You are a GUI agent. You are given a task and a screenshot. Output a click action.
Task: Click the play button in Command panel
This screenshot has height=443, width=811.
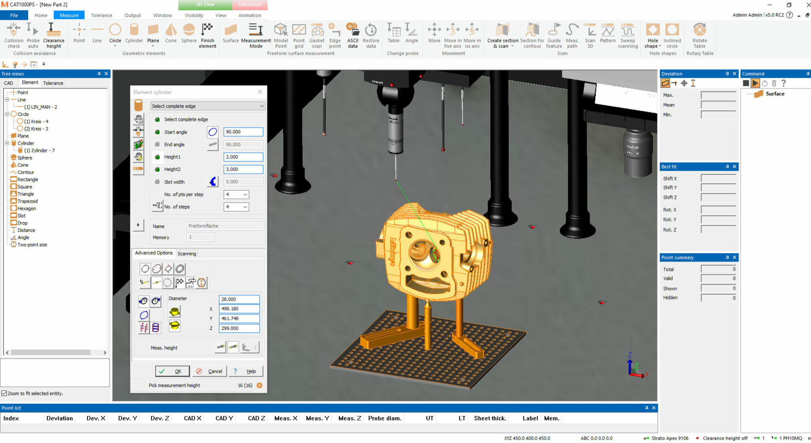(x=755, y=83)
